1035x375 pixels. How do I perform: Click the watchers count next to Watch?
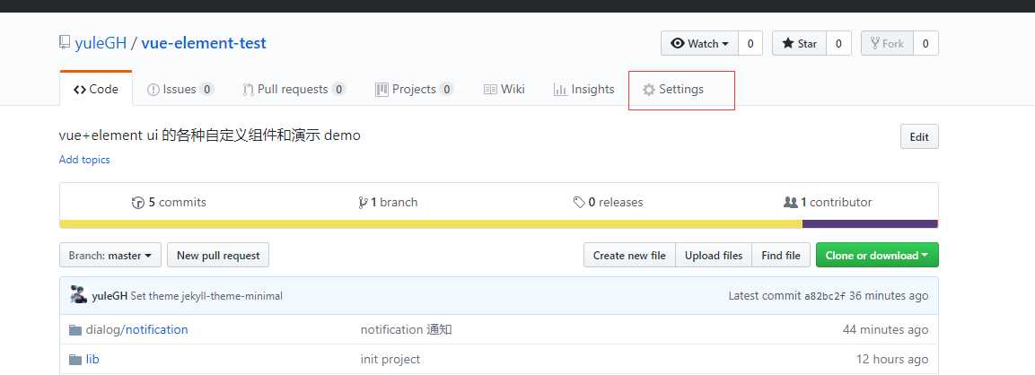pos(750,44)
